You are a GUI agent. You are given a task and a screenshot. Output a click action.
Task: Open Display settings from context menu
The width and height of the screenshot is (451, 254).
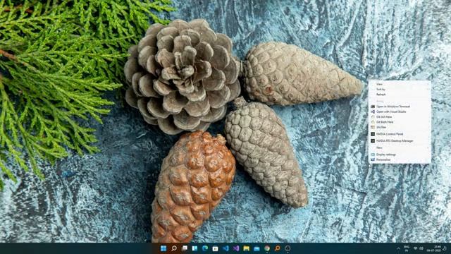click(x=400, y=155)
